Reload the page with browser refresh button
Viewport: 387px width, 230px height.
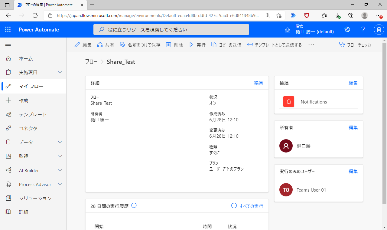click(35, 15)
